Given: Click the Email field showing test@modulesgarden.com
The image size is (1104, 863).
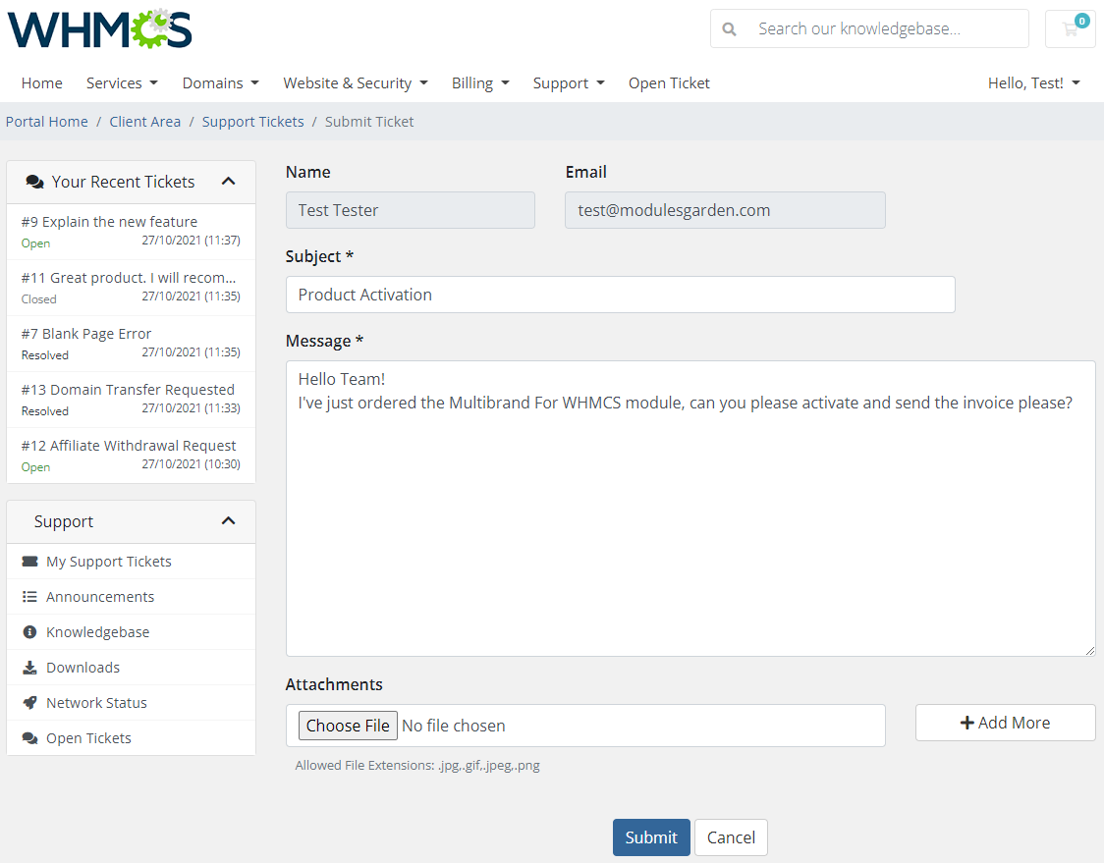Looking at the screenshot, I should pyautogui.click(x=725, y=210).
